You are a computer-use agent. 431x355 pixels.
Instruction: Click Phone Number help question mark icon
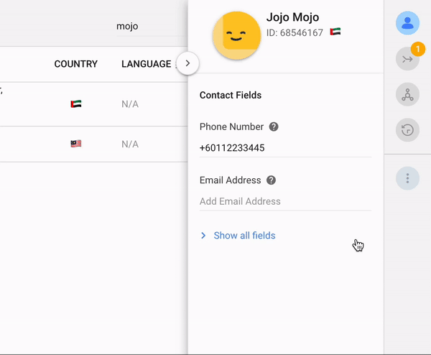(x=274, y=126)
